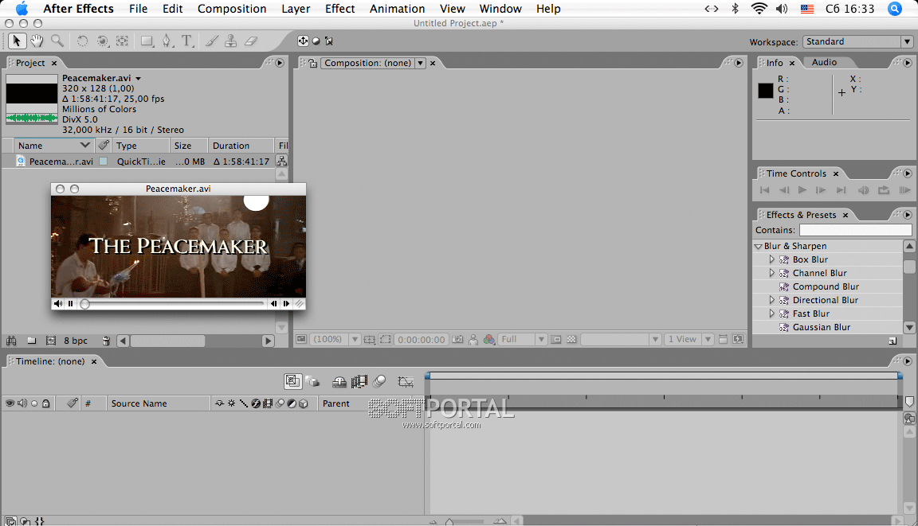918x526 pixels.
Task: Take a snapshot in Composition panel
Action: click(458, 340)
